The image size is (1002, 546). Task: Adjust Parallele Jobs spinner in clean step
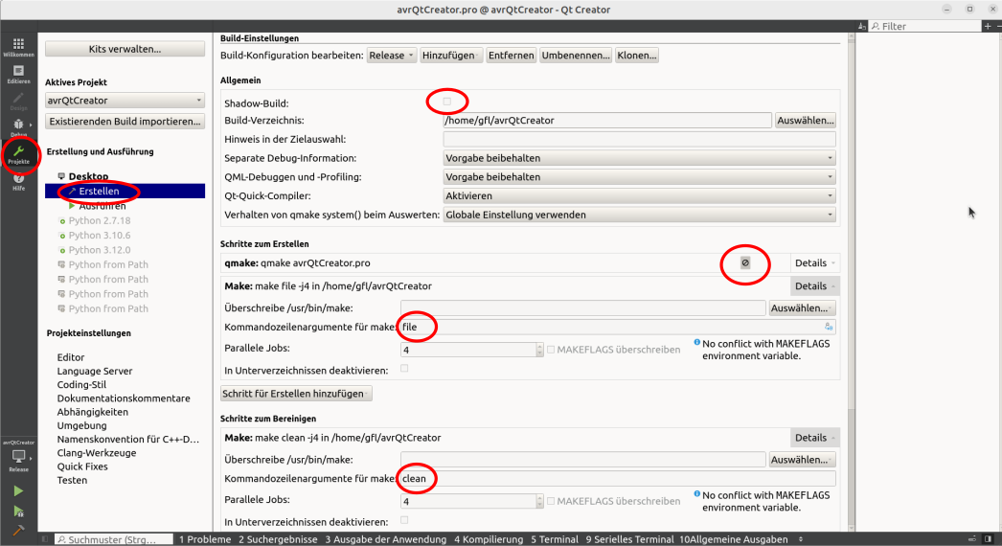pyautogui.click(x=539, y=501)
